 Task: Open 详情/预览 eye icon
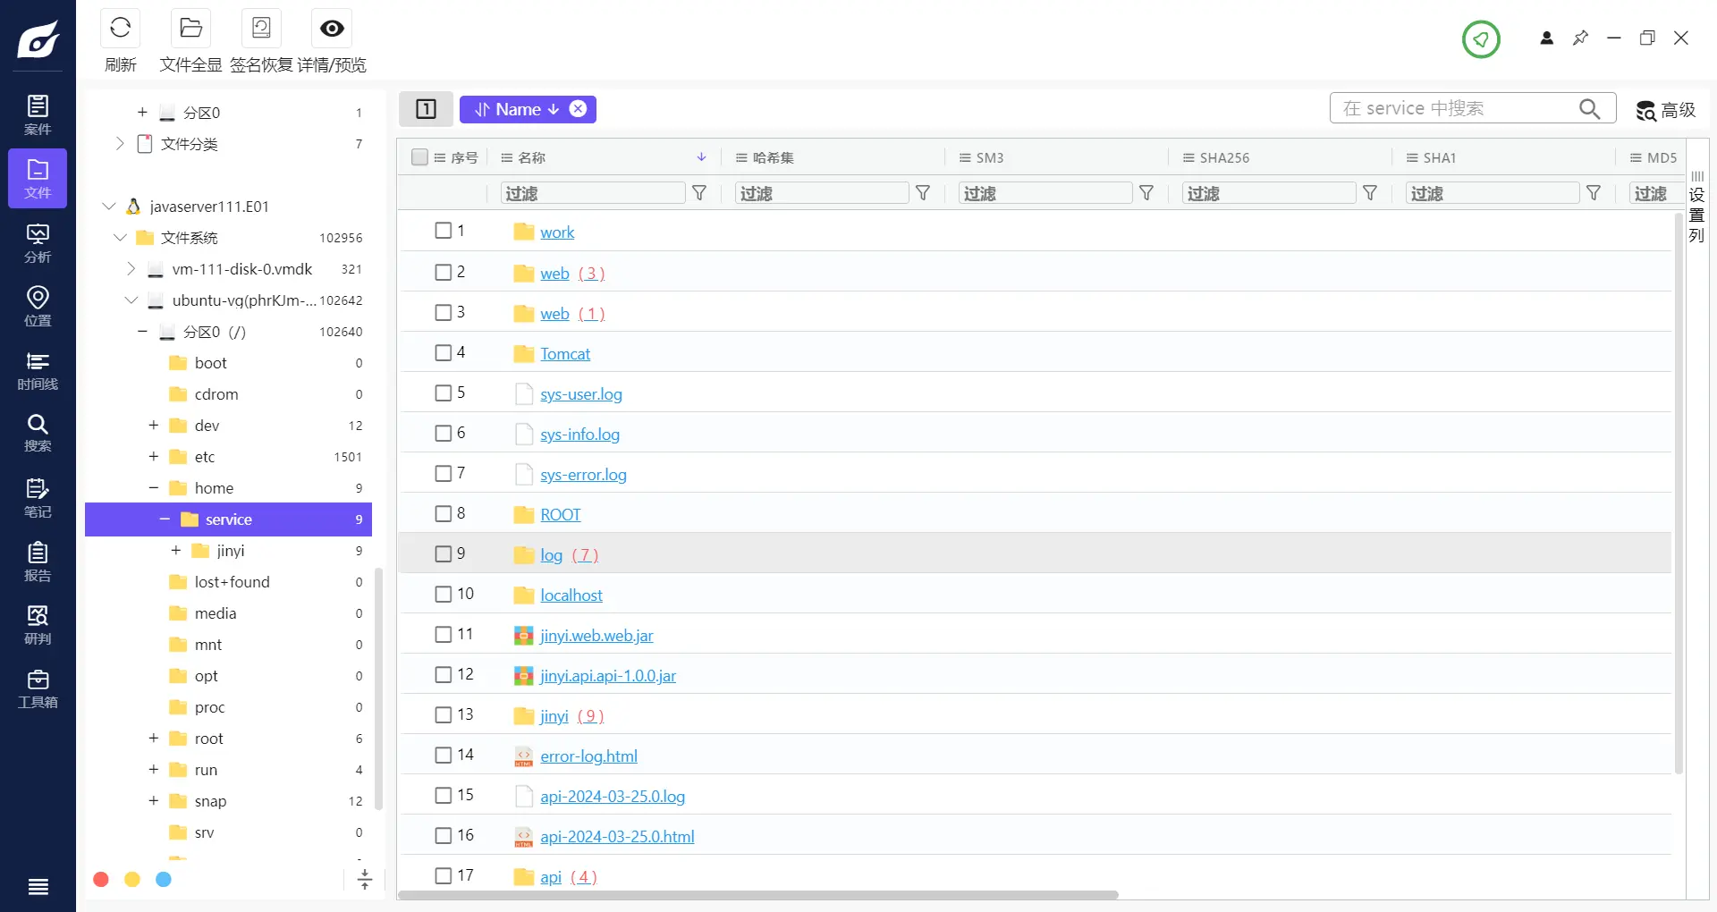(x=332, y=29)
